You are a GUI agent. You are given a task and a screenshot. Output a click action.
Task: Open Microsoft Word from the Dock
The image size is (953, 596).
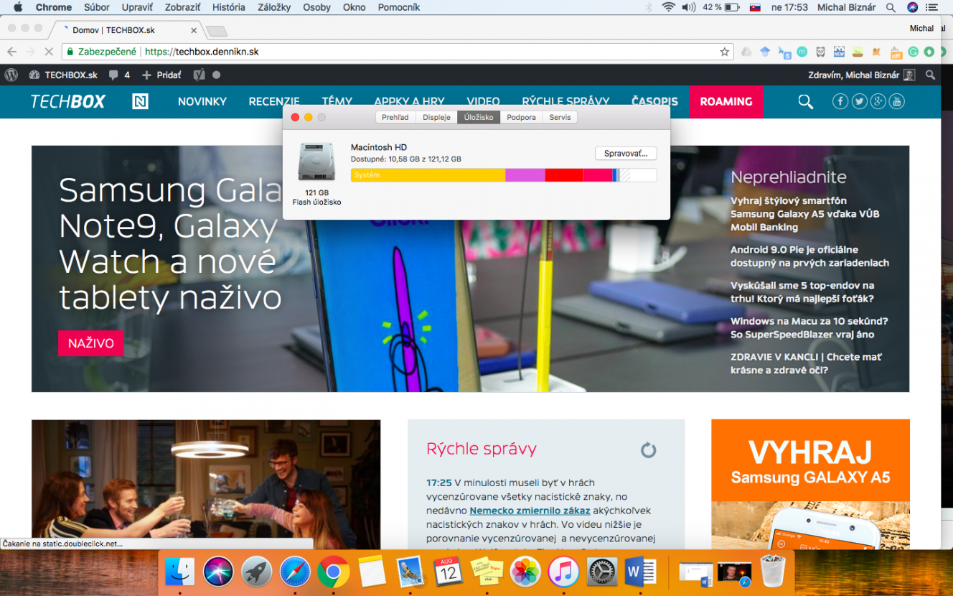click(640, 572)
